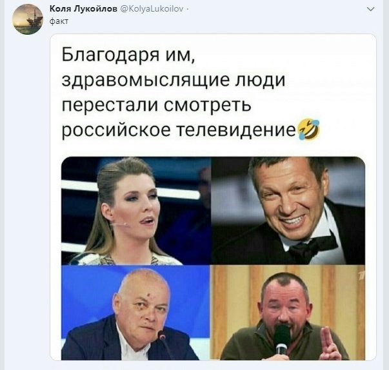Screen dimensions: 389x370
Task: Click the words российское телевидение
Action: click(179, 130)
